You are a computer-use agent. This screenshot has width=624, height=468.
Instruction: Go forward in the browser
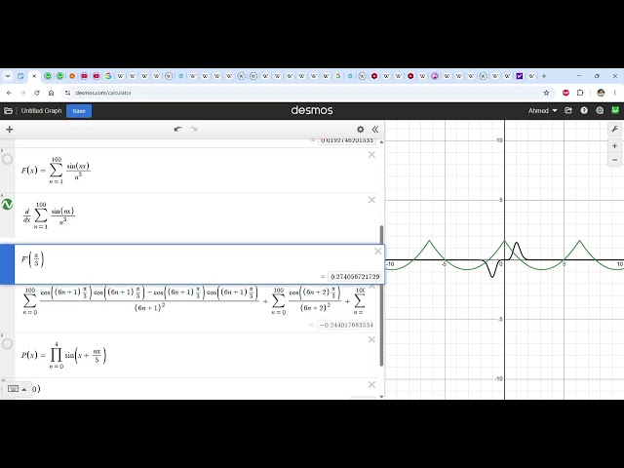pos(22,93)
